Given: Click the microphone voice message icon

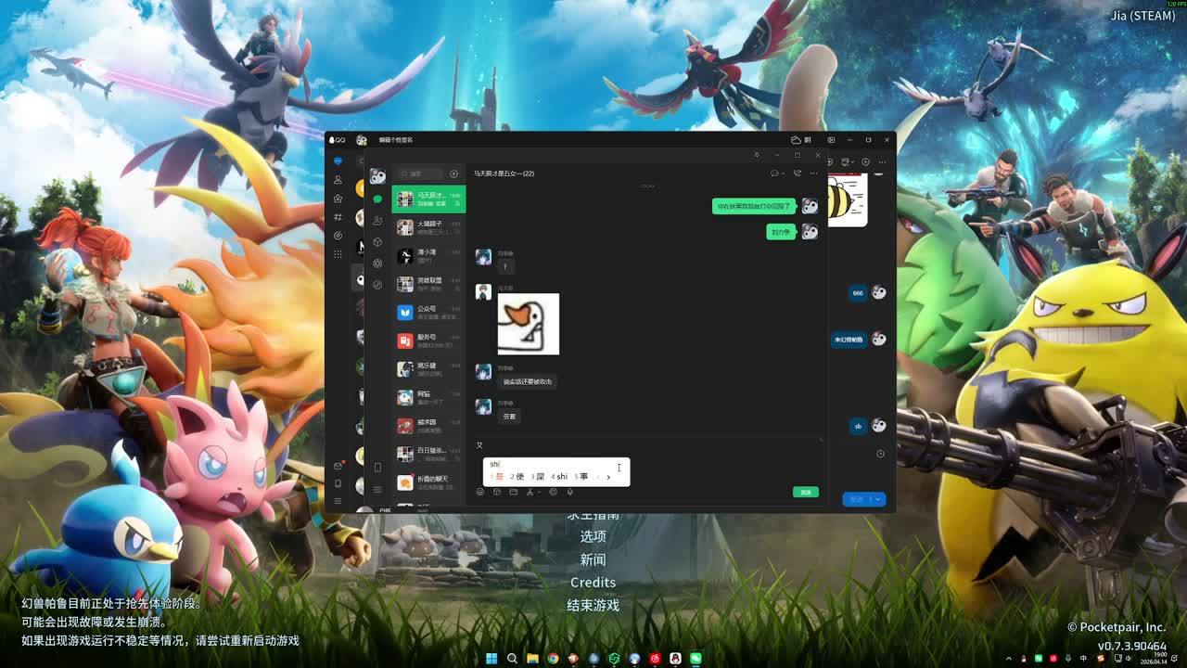Looking at the screenshot, I should point(569,492).
